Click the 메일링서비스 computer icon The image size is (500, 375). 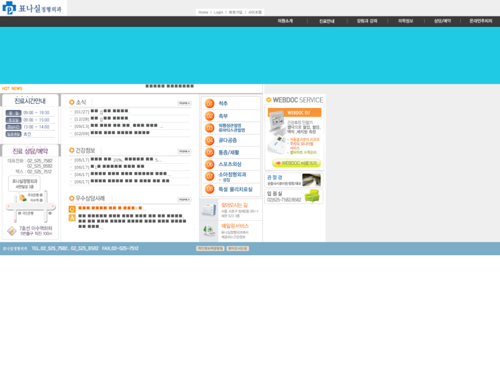(x=209, y=231)
